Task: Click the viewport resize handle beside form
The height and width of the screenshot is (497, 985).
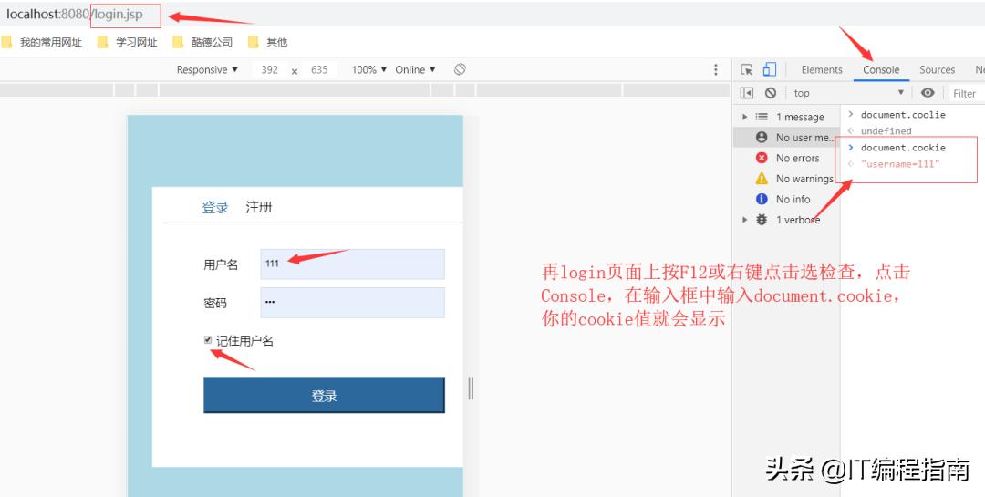Action: click(x=472, y=388)
